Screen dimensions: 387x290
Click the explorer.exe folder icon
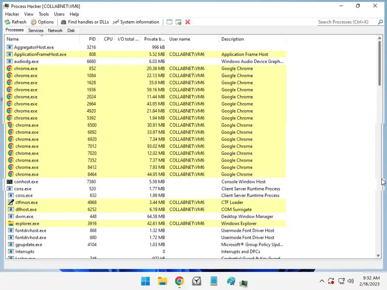(11, 224)
